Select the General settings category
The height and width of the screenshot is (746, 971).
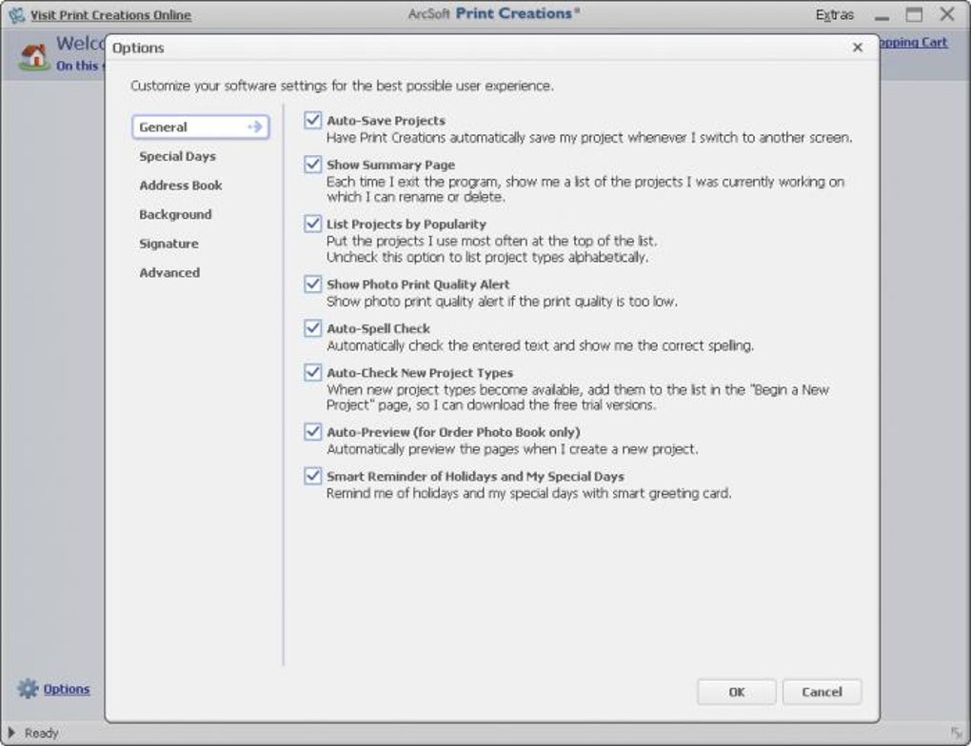coord(201,127)
